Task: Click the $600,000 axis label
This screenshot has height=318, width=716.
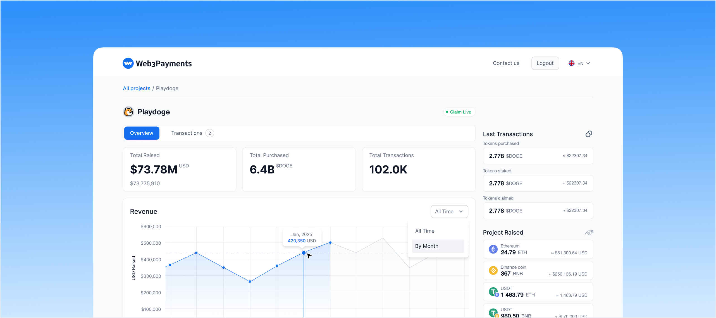Action: (x=151, y=227)
